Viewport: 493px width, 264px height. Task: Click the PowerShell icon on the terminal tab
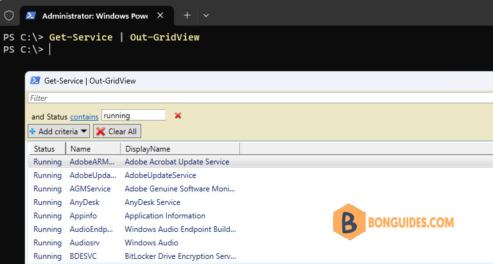point(31,15)
